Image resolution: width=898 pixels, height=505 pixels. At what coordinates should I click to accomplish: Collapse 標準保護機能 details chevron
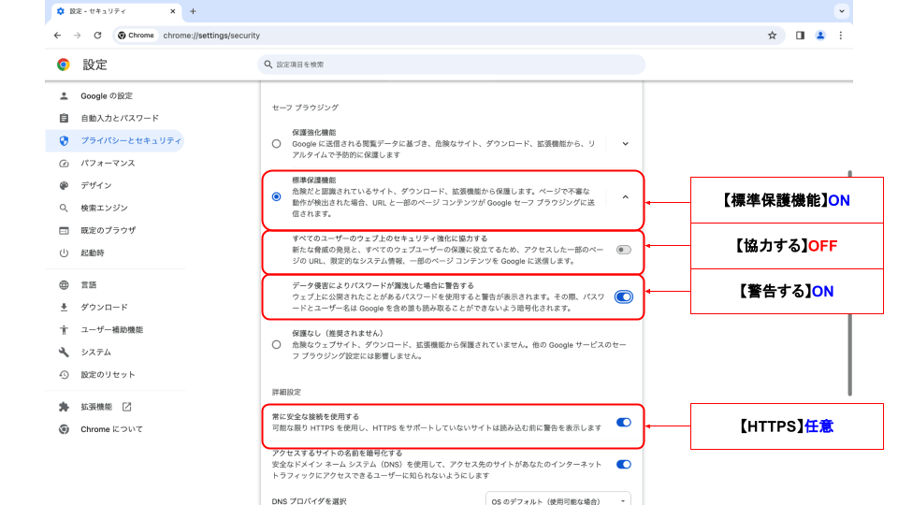625,197
